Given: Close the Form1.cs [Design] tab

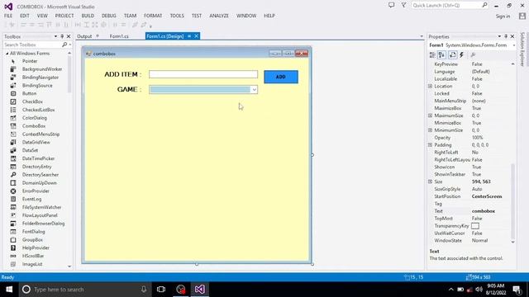Looking at the screenshot, I should pyautogui.click(x=196, y=36).
